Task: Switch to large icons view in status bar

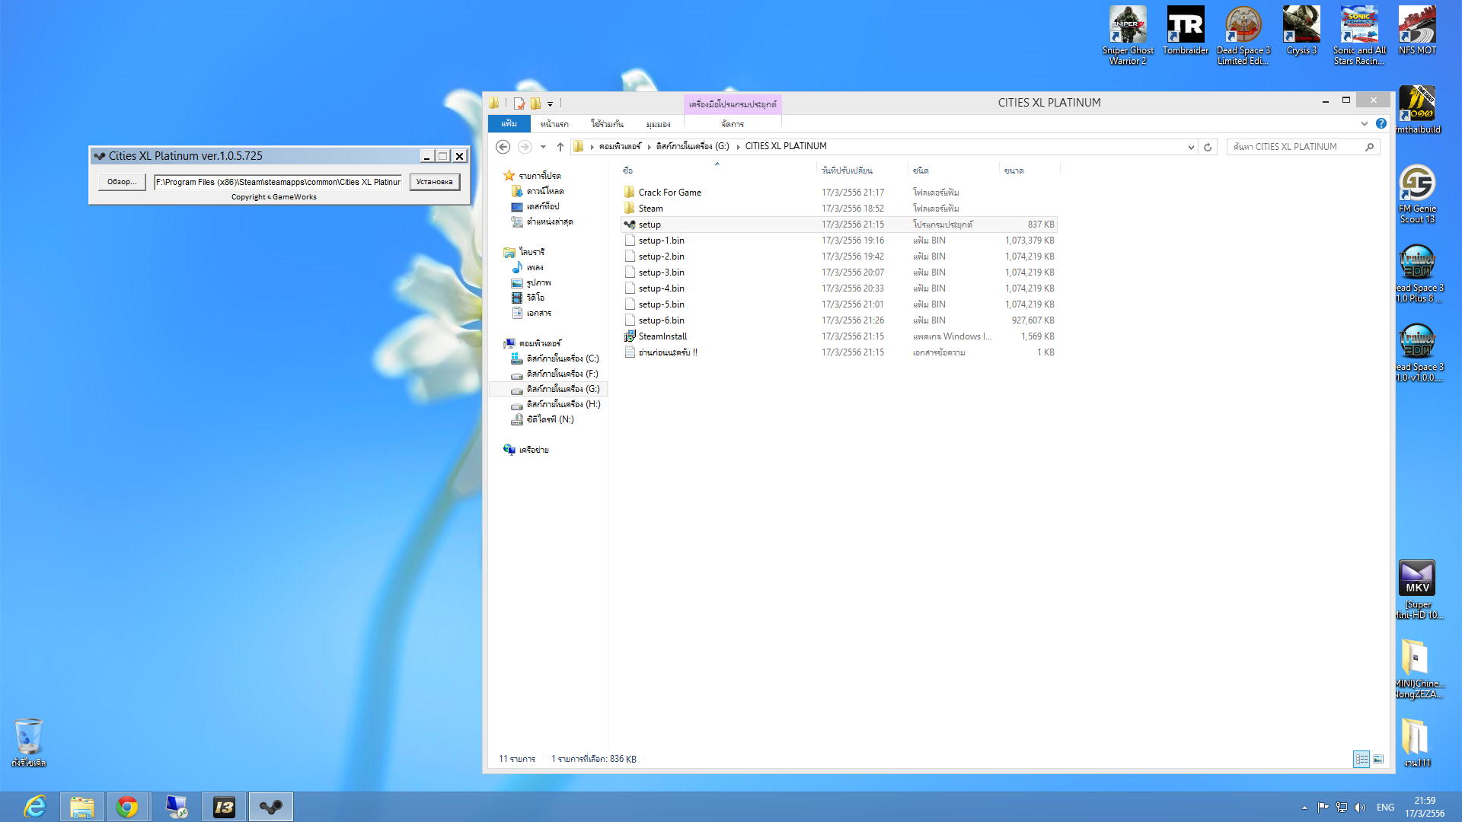Action: point(1378,759)
